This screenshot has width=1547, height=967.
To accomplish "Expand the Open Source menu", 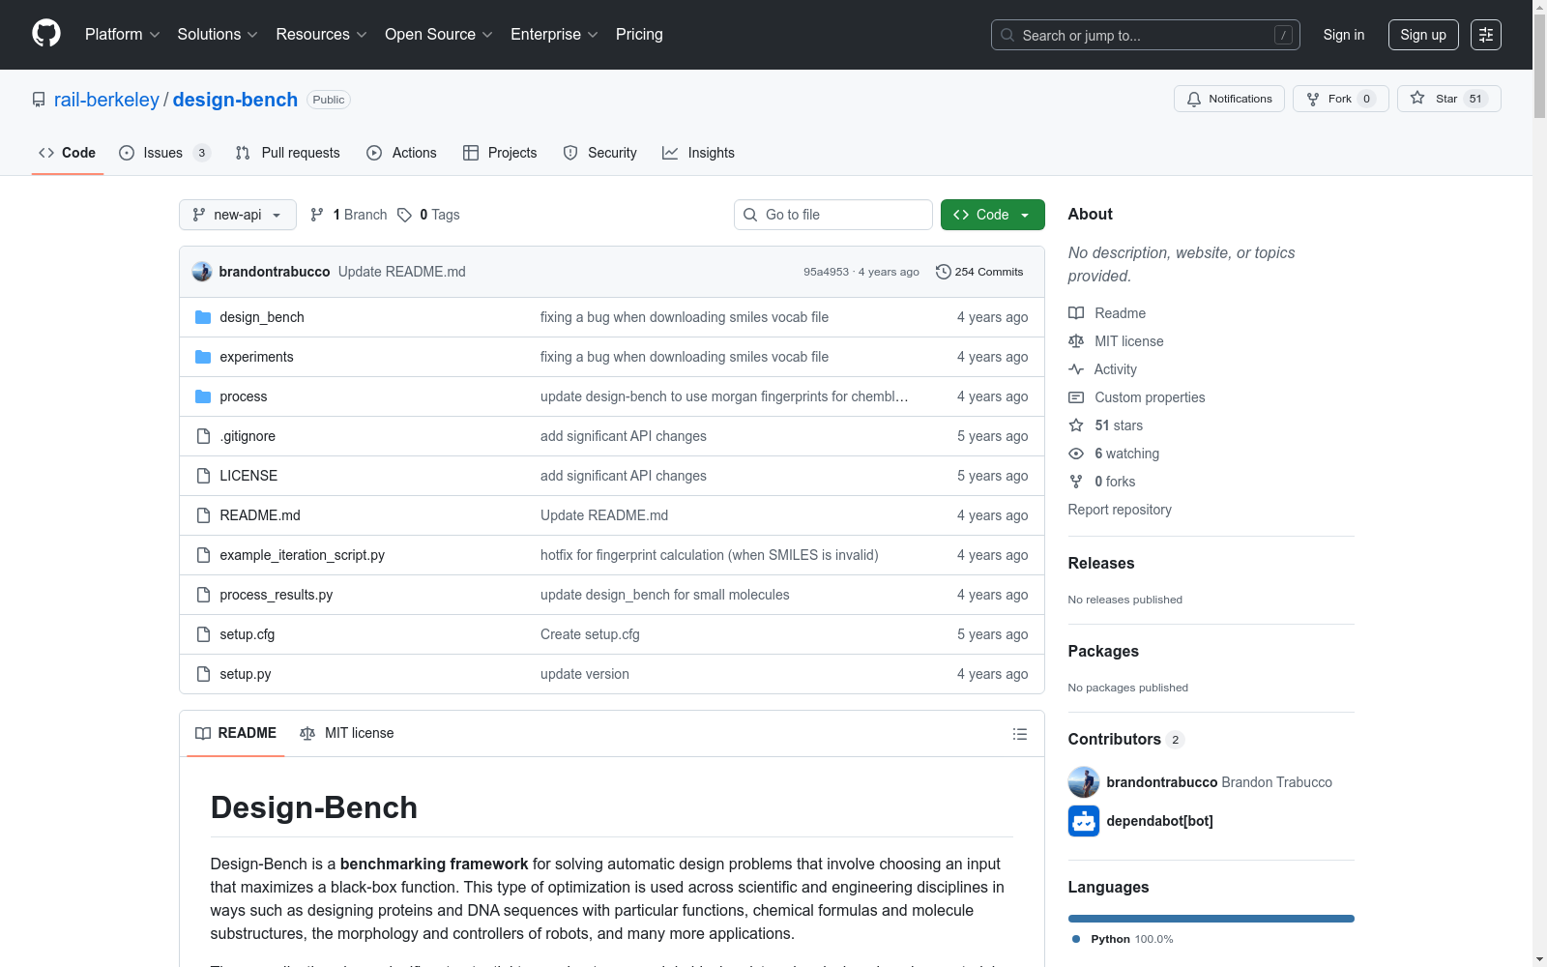I will (439, 35).
